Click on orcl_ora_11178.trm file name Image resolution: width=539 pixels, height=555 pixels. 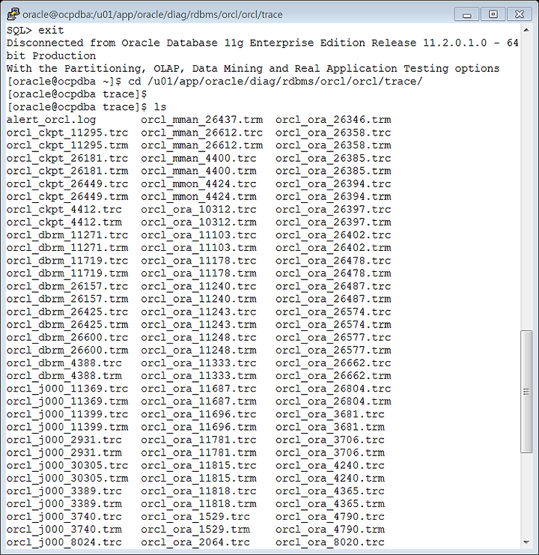199,273
